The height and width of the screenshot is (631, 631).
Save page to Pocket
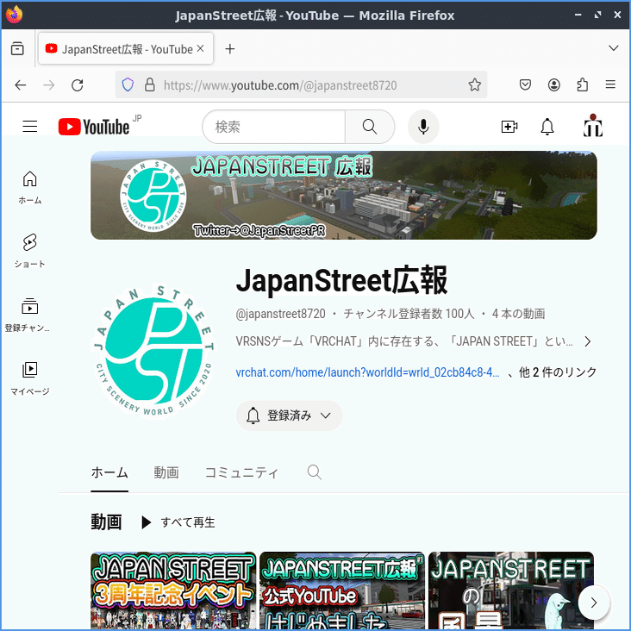(x=525, y=85)
